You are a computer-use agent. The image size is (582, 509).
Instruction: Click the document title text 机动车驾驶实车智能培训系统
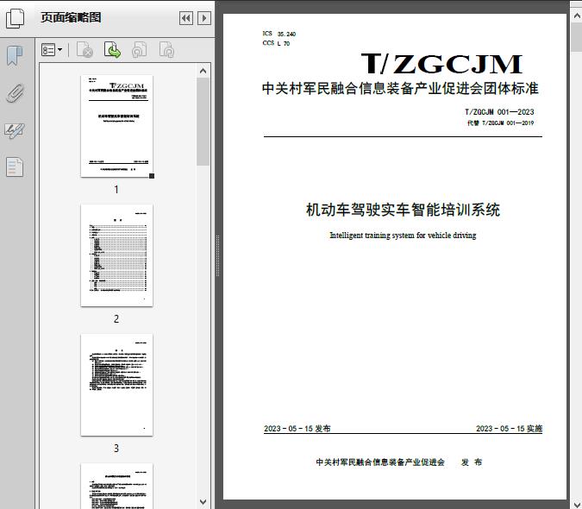click(x=403, y=210)
